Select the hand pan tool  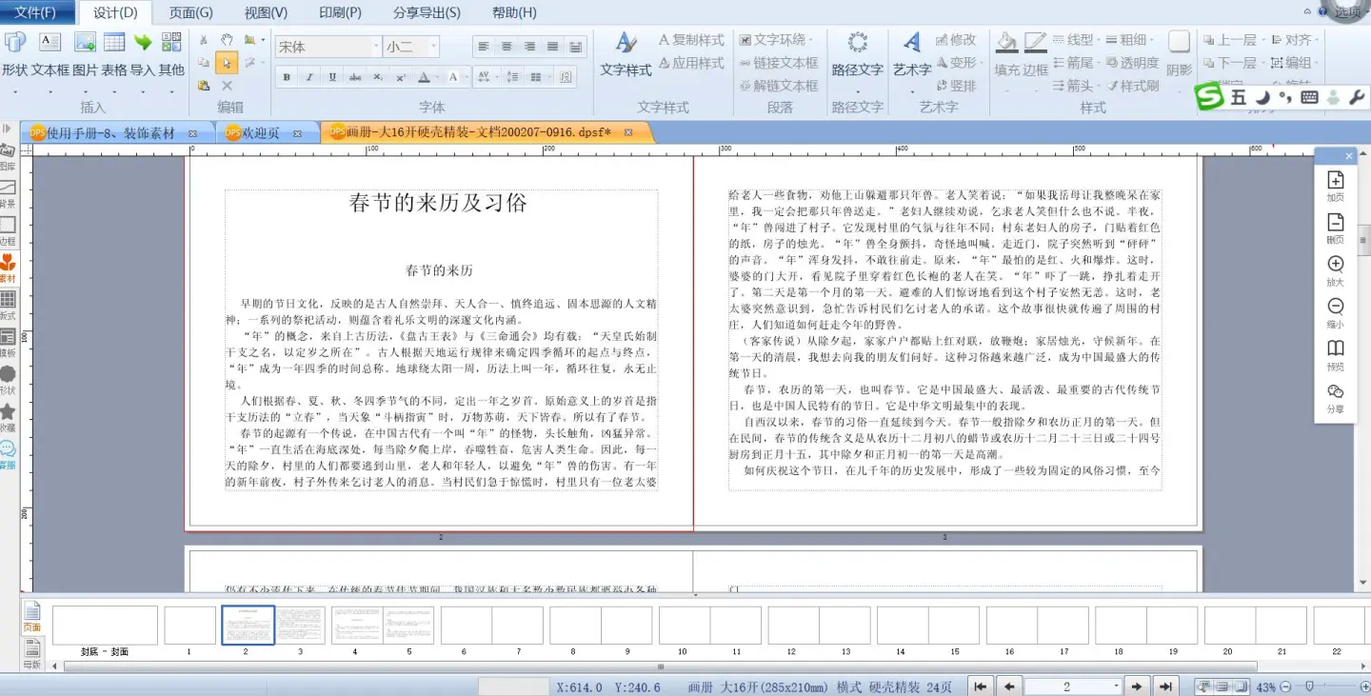click(x=227, y=40)
